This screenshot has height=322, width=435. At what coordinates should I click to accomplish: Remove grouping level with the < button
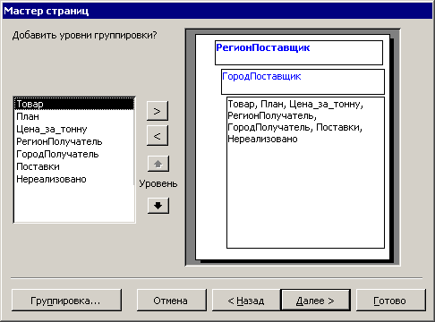(158, 136)
